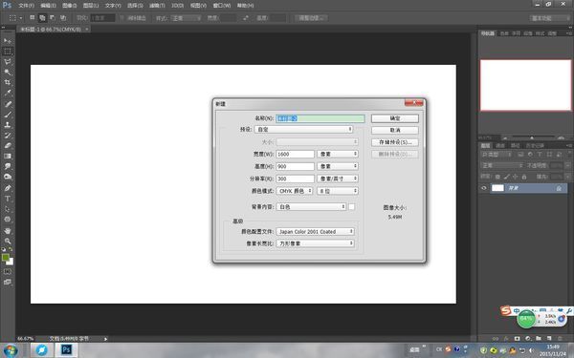Select the History Brush tool

point(8,136)
